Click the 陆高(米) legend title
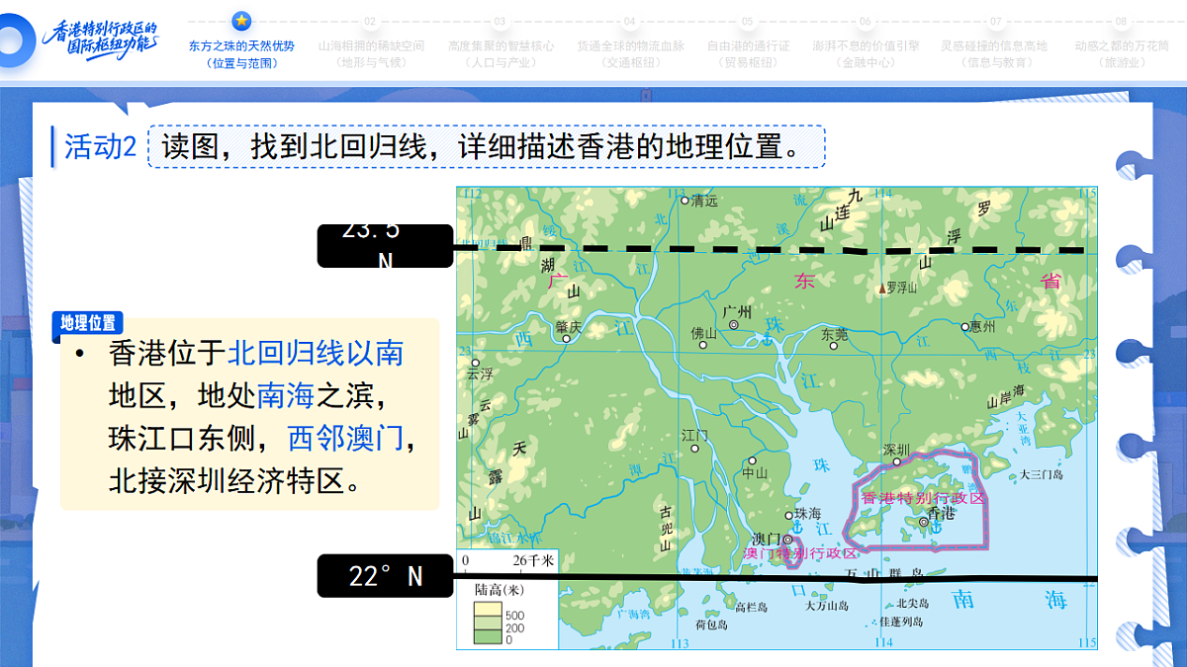The height and width of the screenshot is (667, 1187). pyautogui.click(x=500, y=589)
